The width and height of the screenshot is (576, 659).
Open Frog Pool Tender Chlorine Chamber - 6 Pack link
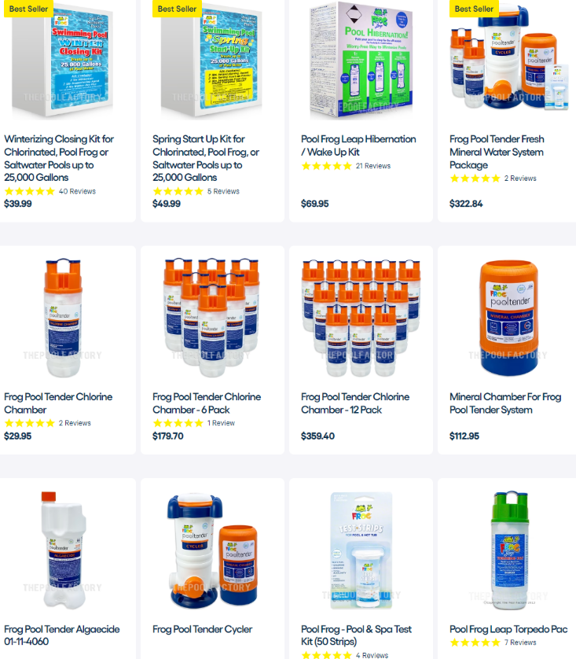(207, 403)
